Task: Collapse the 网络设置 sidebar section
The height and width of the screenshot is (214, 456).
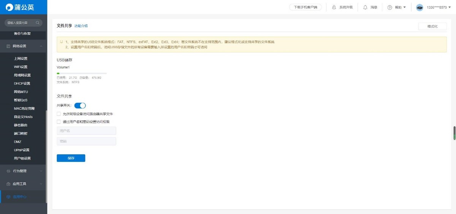Action: tap(41, 46)
